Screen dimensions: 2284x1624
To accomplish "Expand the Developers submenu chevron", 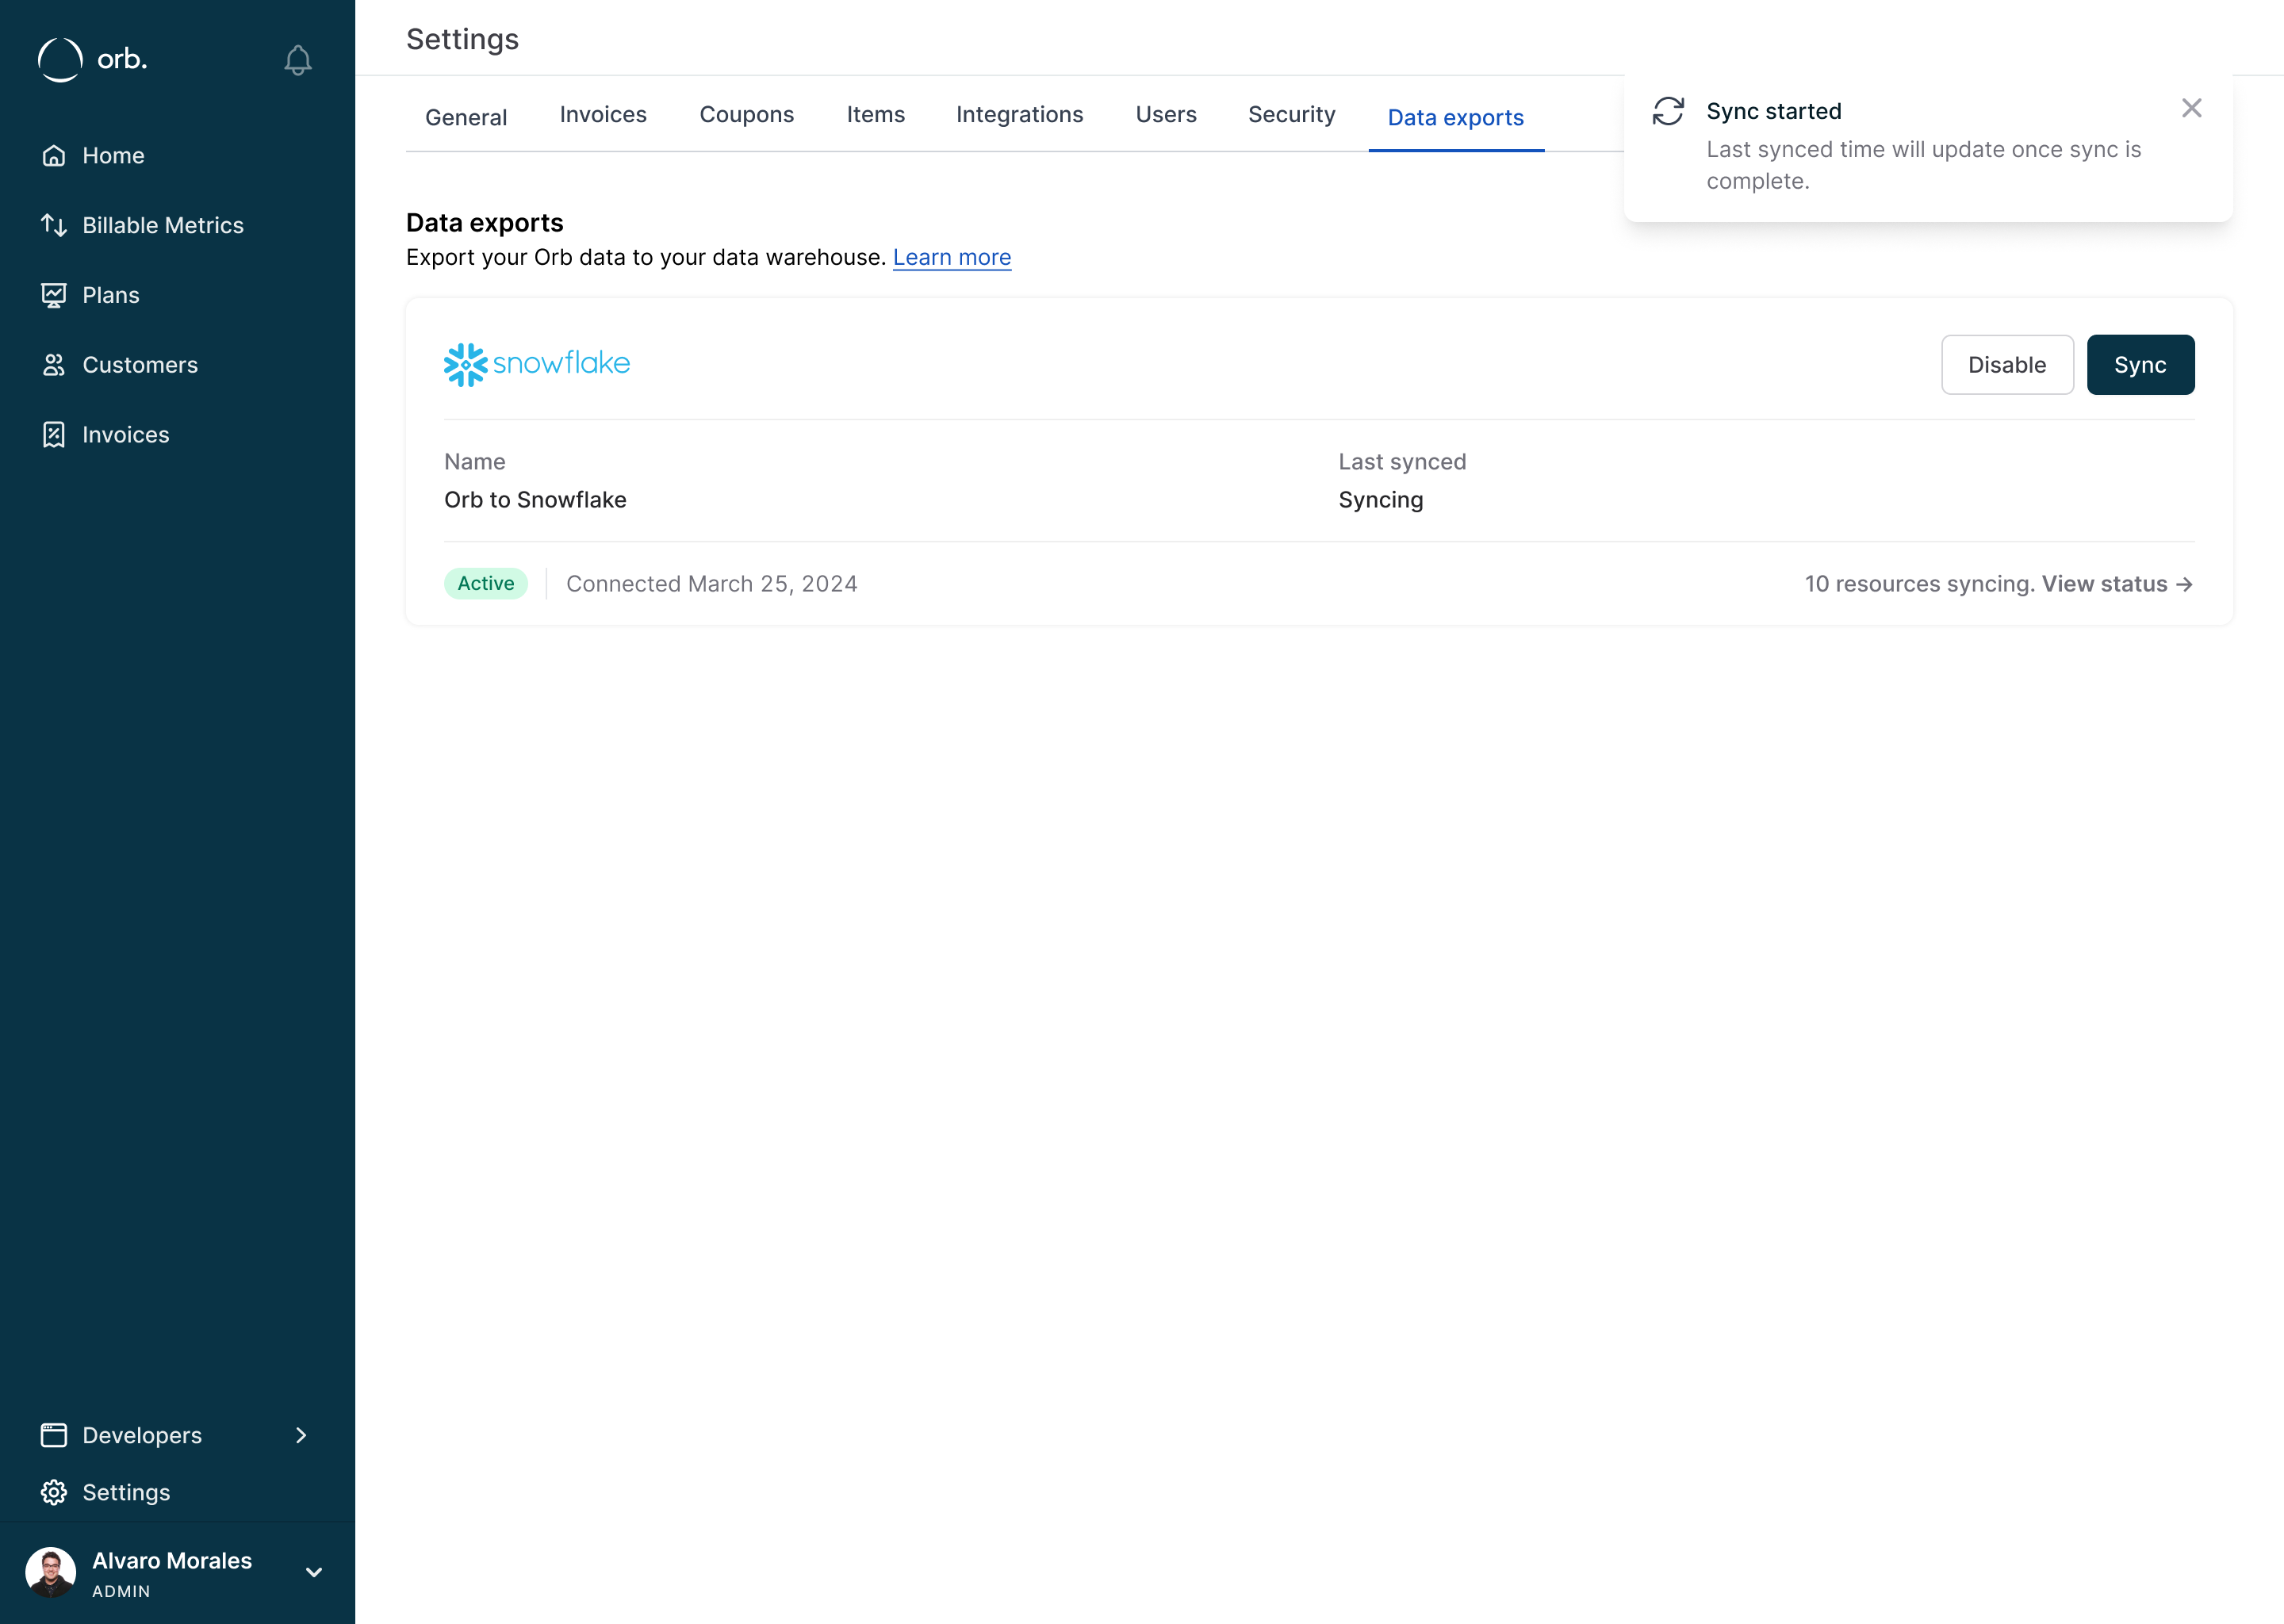I will click(301, 1435).
